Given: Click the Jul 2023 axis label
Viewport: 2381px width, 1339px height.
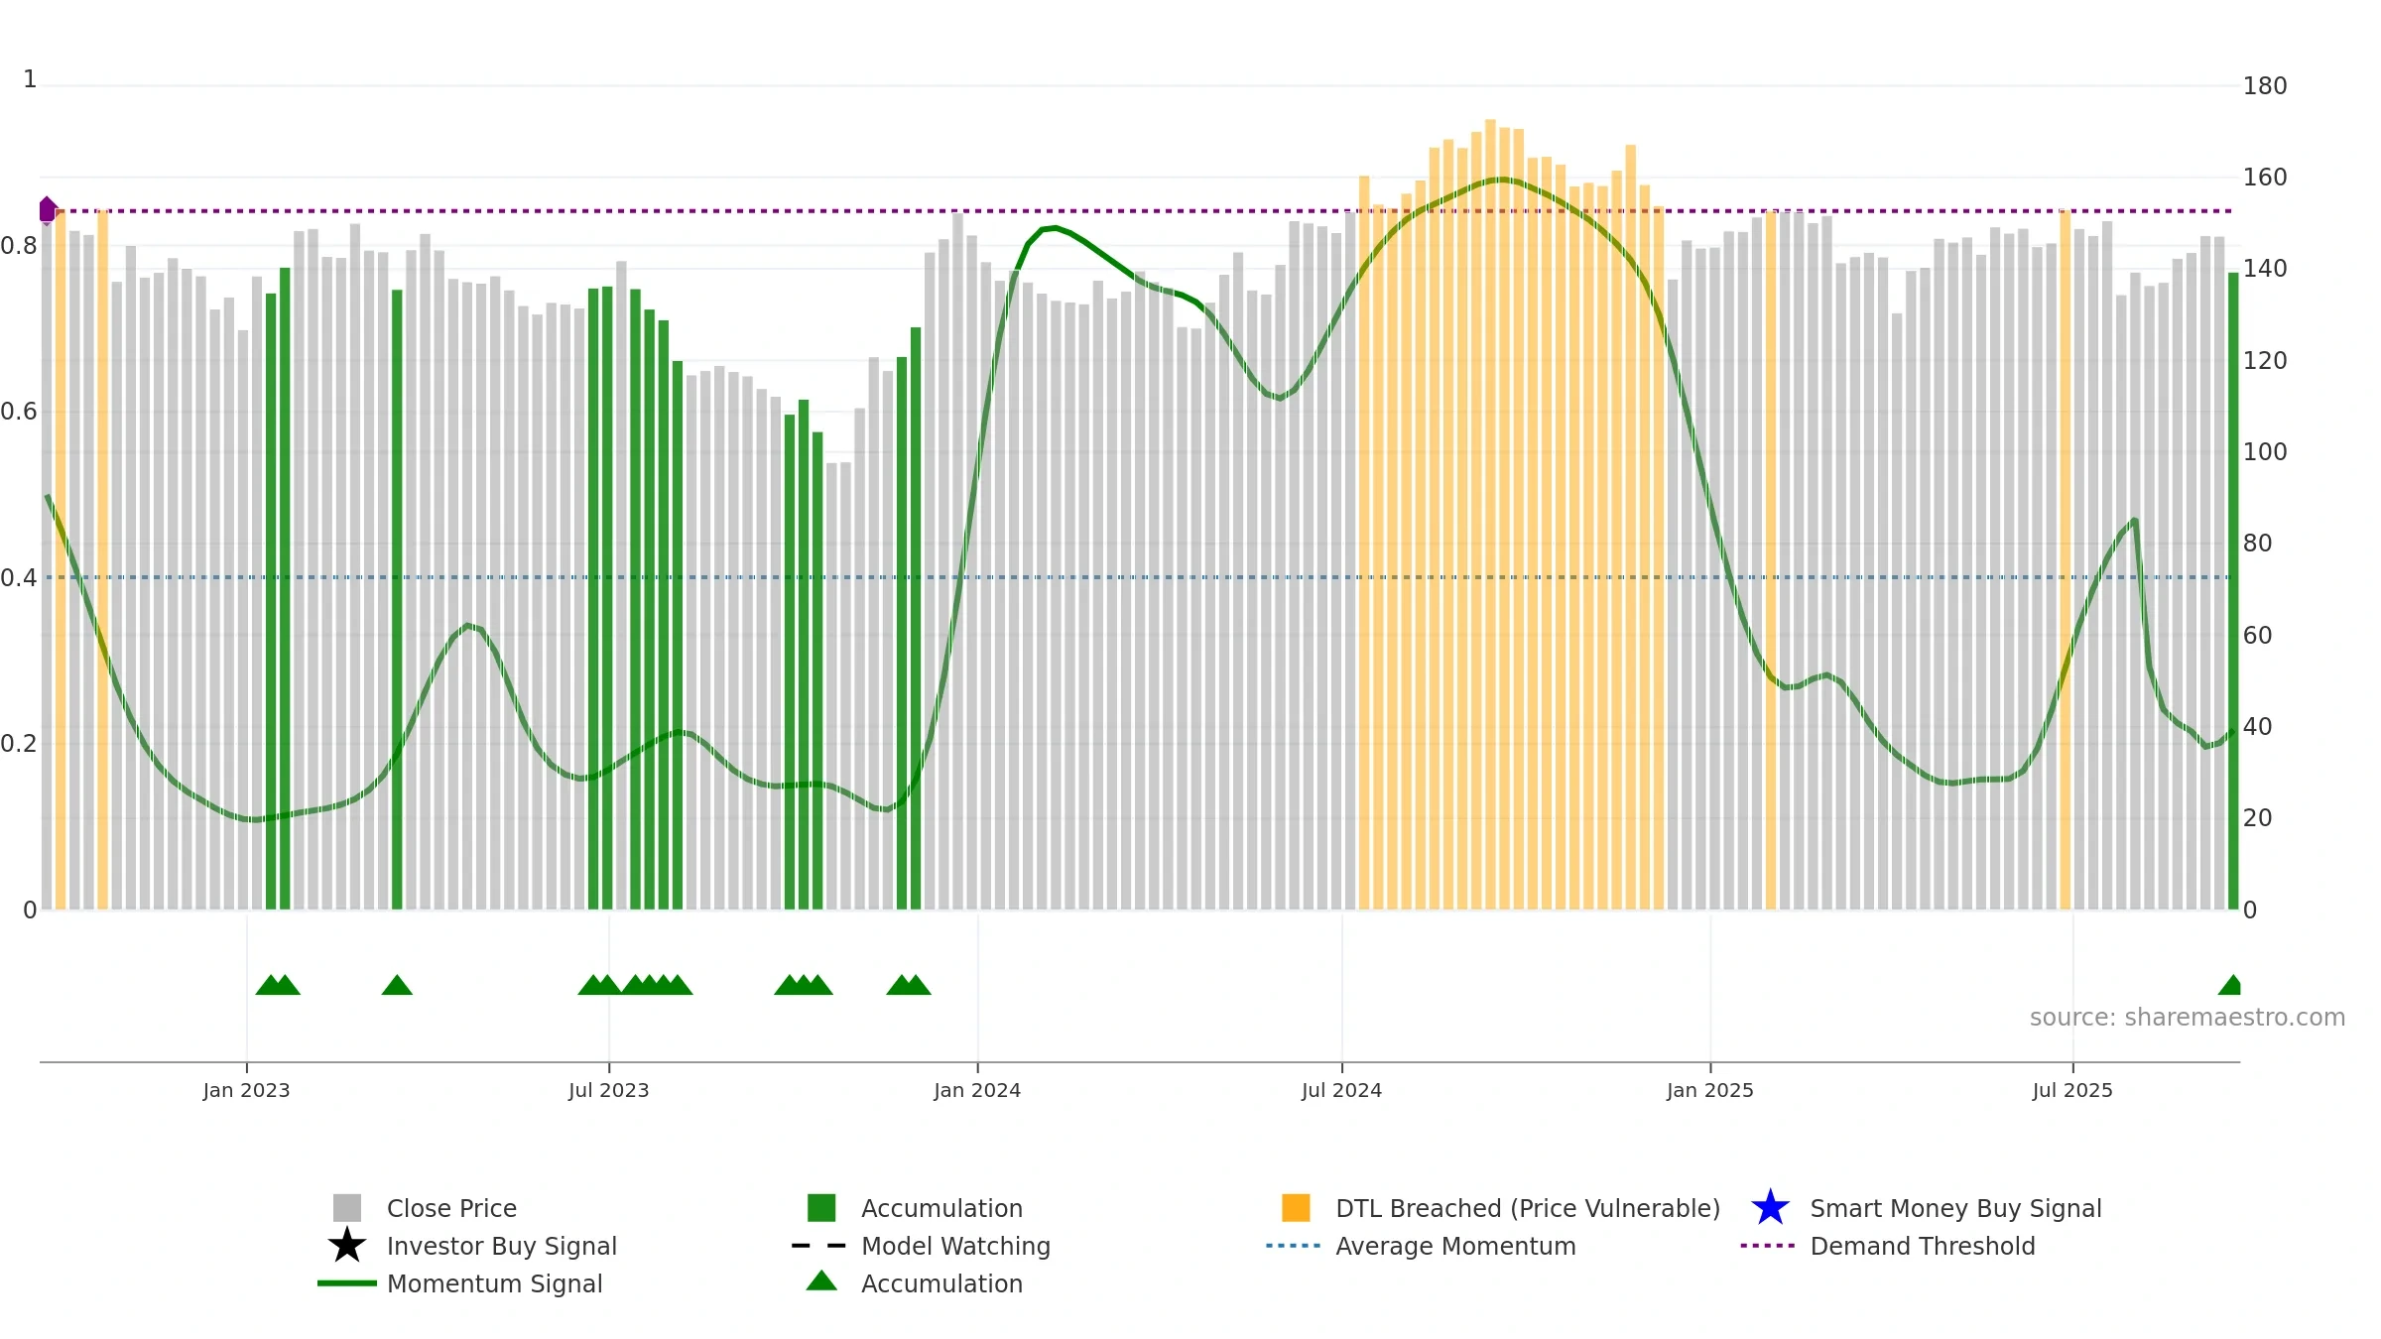Looking at the screenshot, I should [609, 1091].
